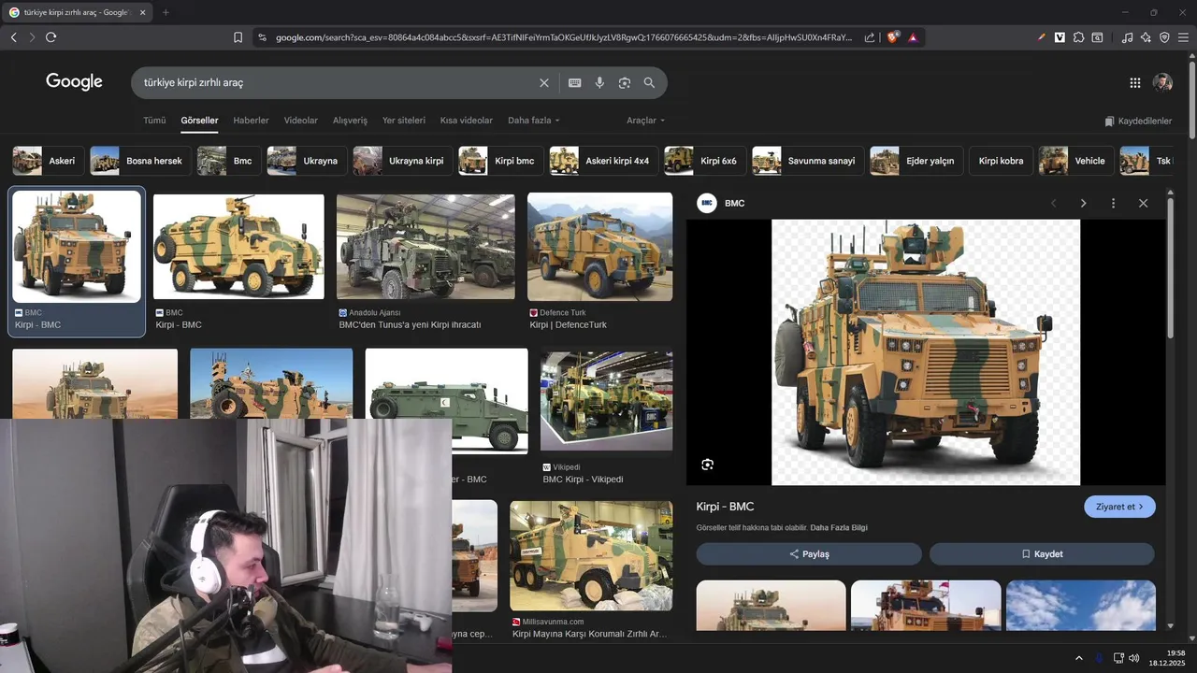Close the image preview panel

point(1143,203)
